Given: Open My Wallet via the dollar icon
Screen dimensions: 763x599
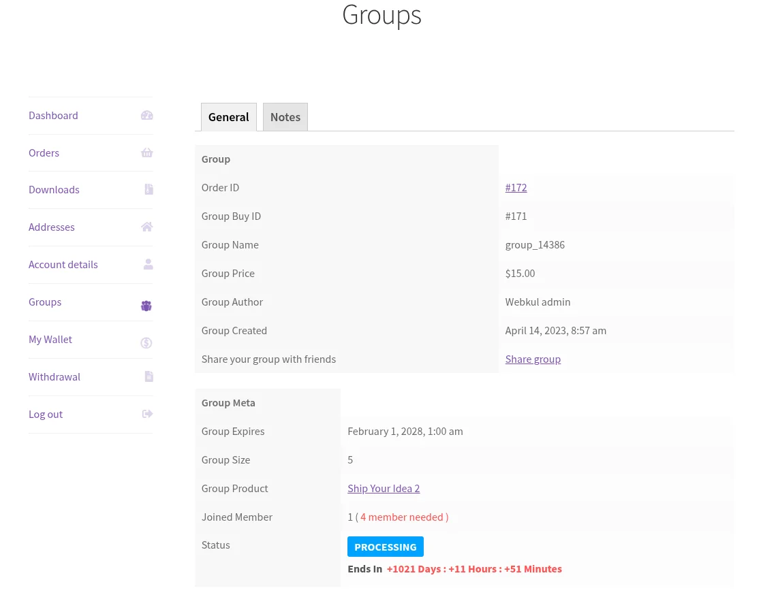Looking at the screenshot, I should tap(146, 342).
